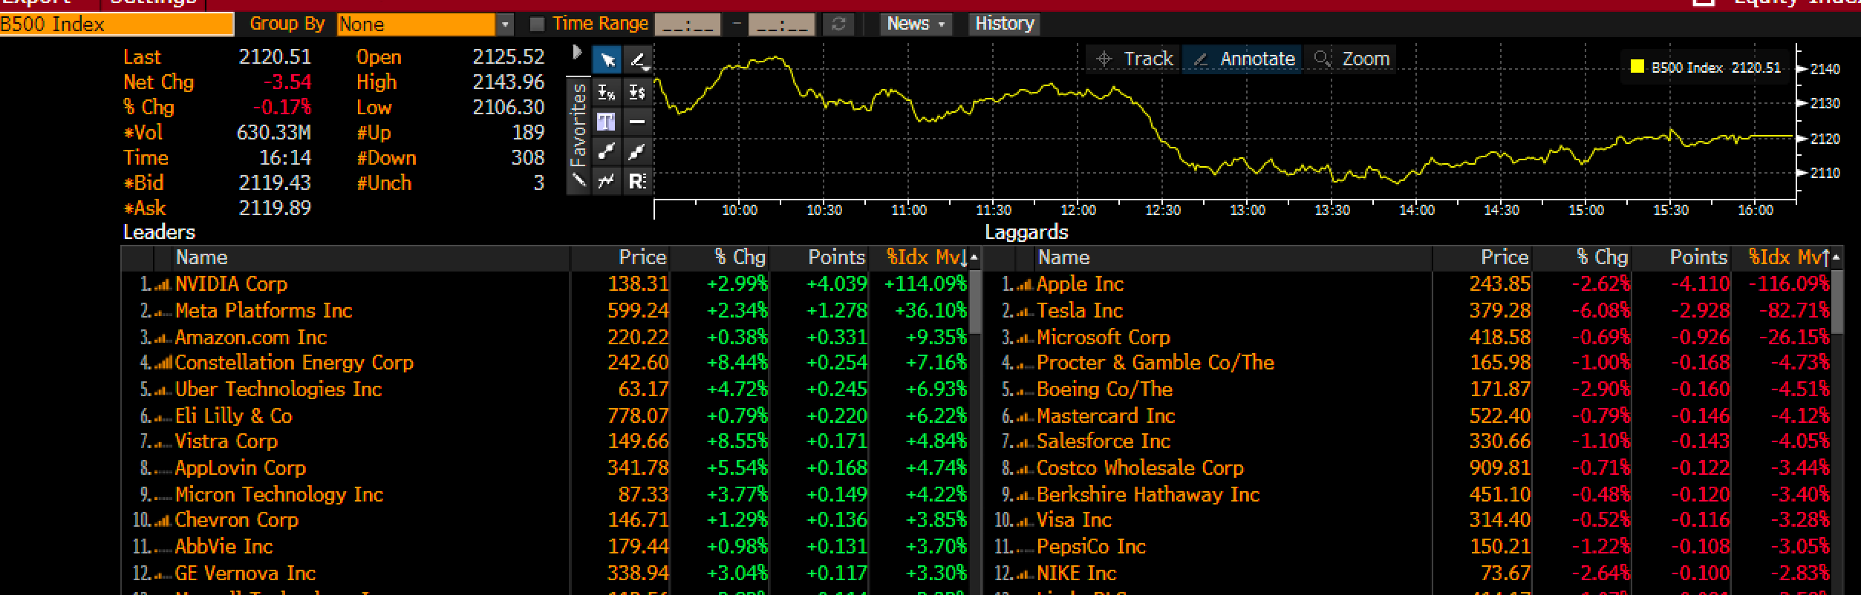Click the chart icon beside Apple Inc
This screenshot has height=595, width=1861.
point(1025,285)
